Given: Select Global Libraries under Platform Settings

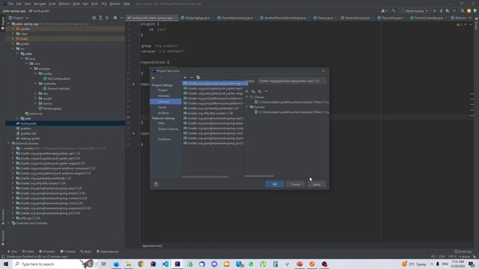Looking at the screenshot, I should pos(168,129).
